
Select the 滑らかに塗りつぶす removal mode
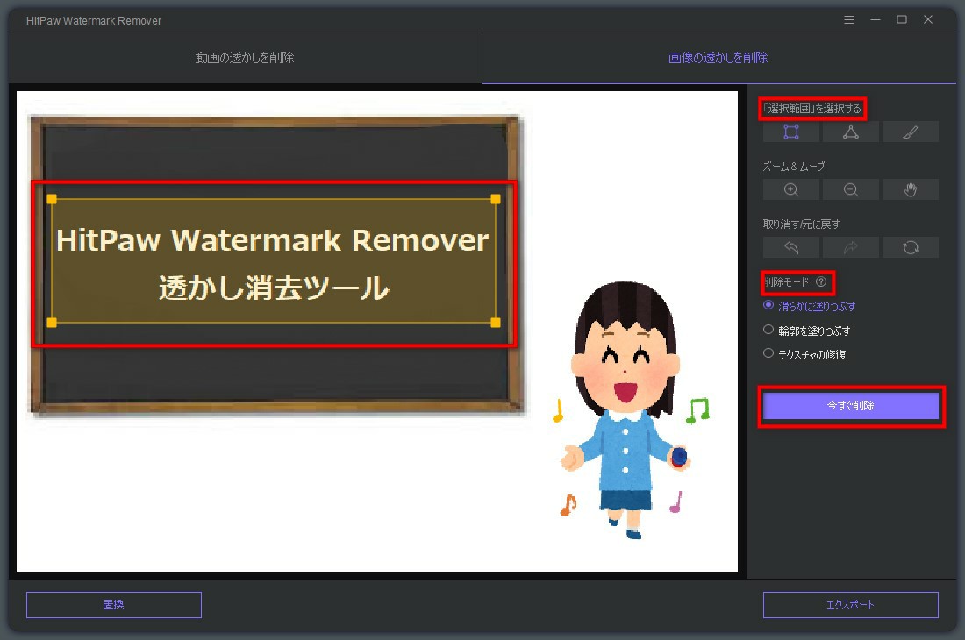tap(768, 306)
